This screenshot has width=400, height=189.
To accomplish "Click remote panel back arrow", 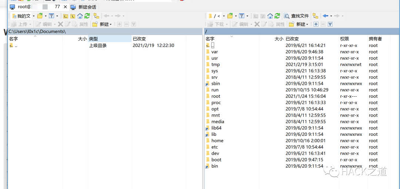I will coord(325,16).
